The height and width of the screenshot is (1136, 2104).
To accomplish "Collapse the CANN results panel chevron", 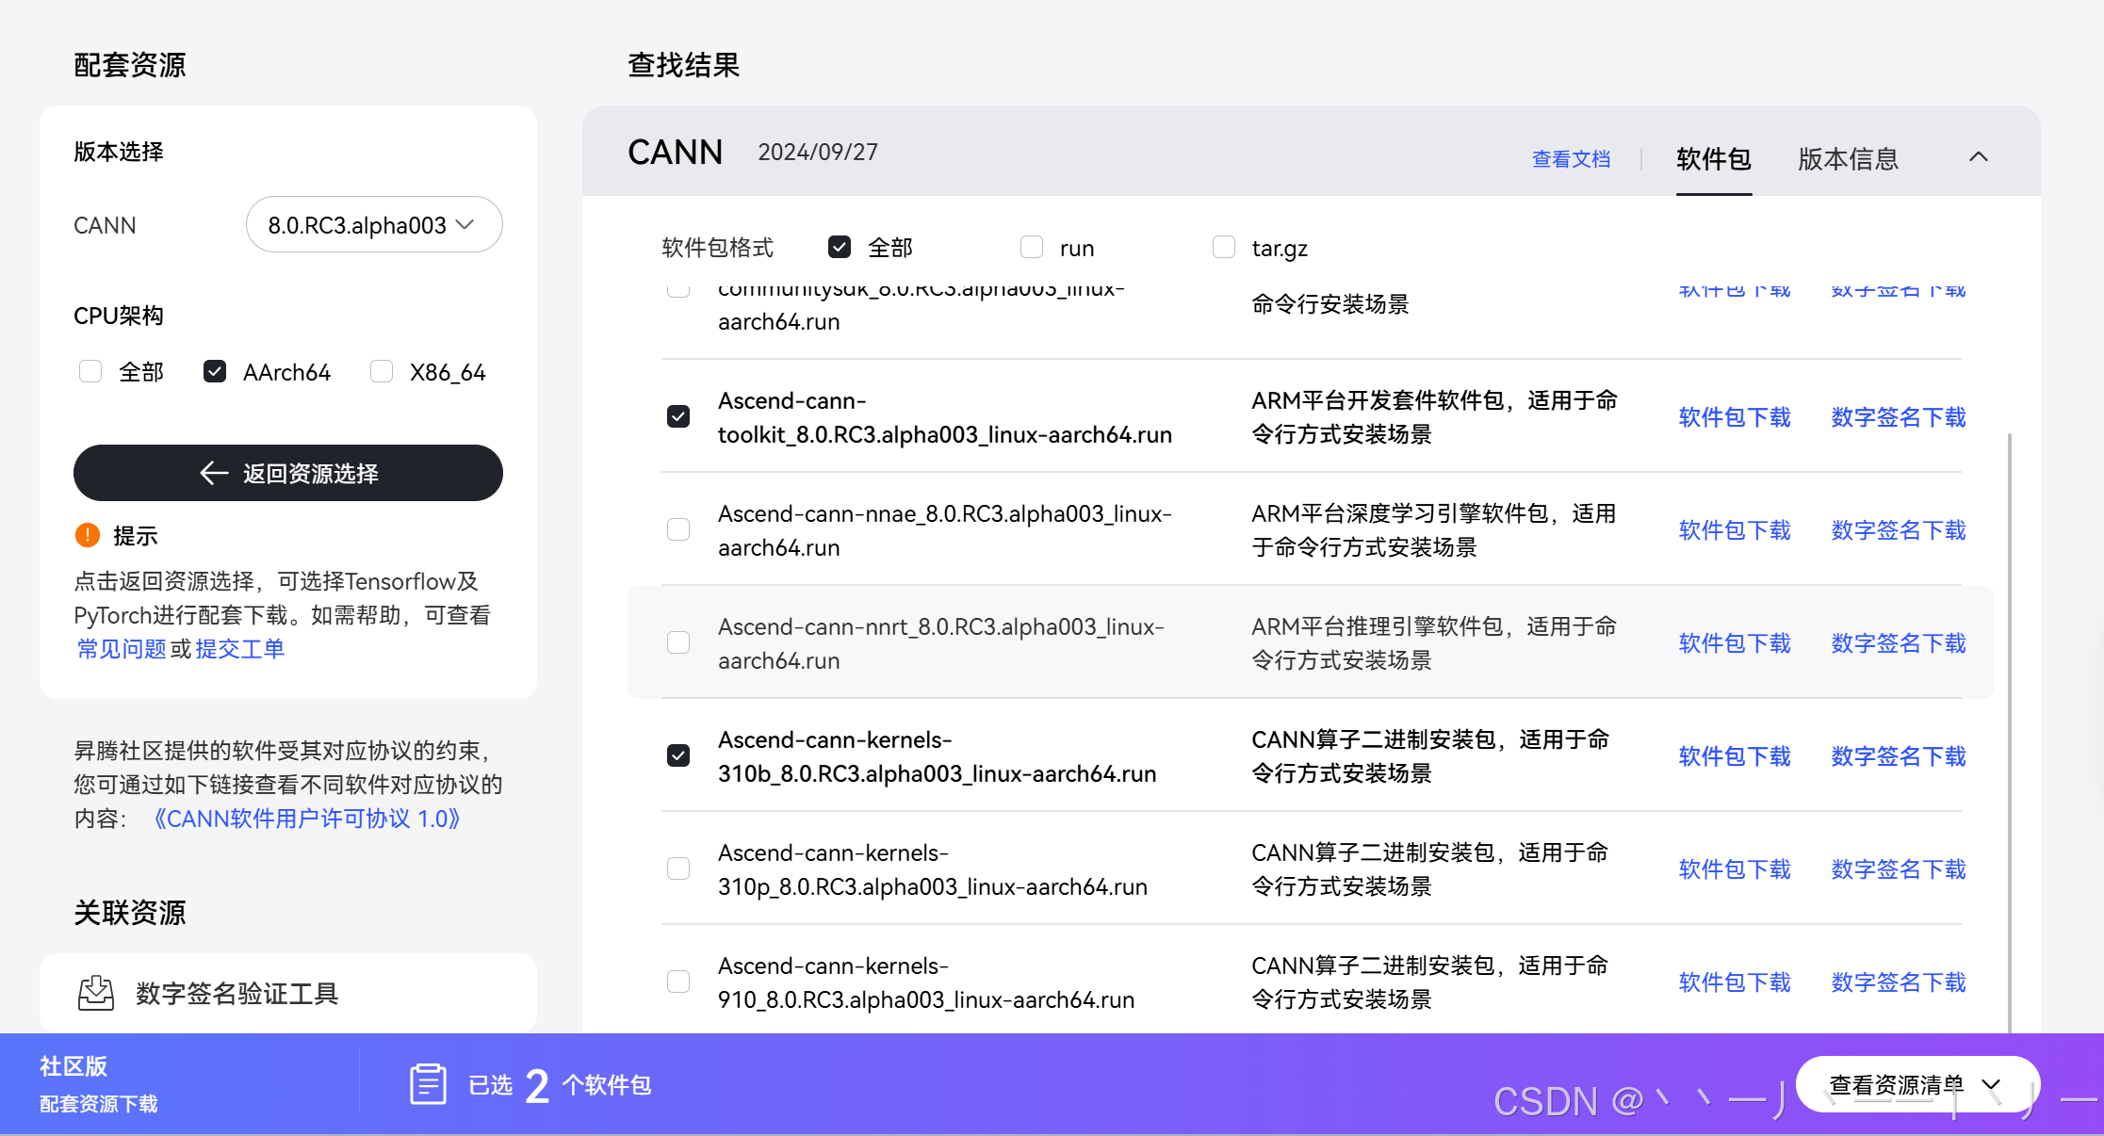I will pos(1978,157).
